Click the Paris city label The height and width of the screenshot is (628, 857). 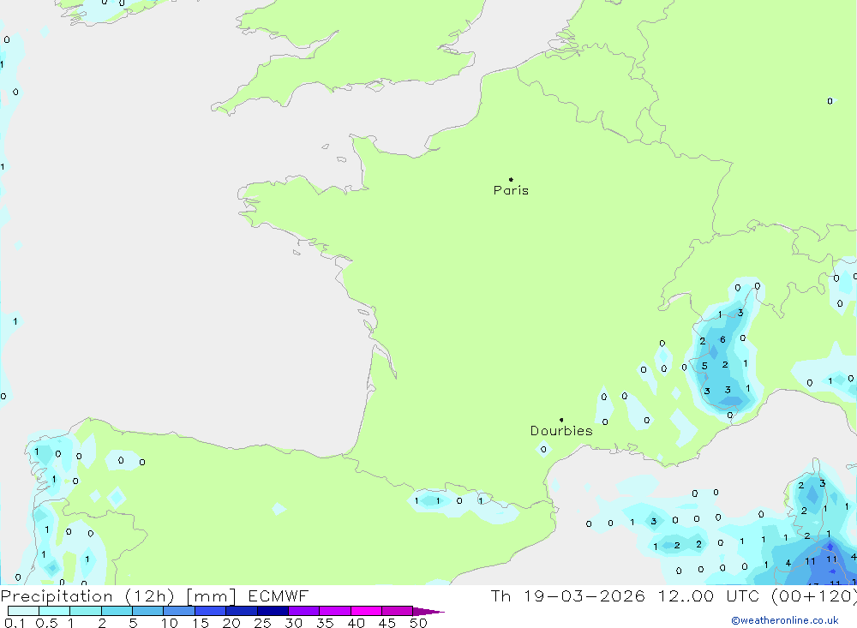[511, 190]
